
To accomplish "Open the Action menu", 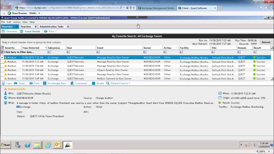I will click(17, 22).
